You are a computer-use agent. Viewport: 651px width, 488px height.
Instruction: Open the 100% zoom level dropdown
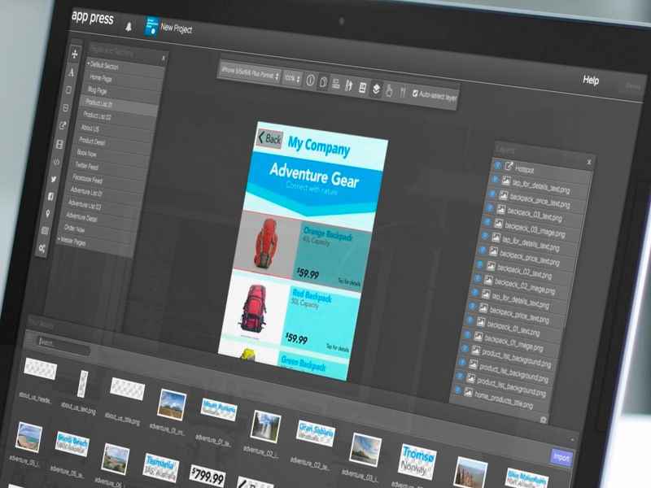click(291, 78)
